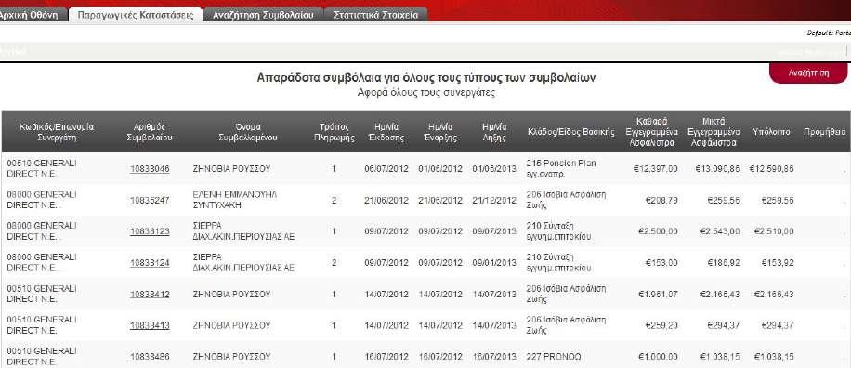Select gross premium €2.543,00

(x=720, y=231)
